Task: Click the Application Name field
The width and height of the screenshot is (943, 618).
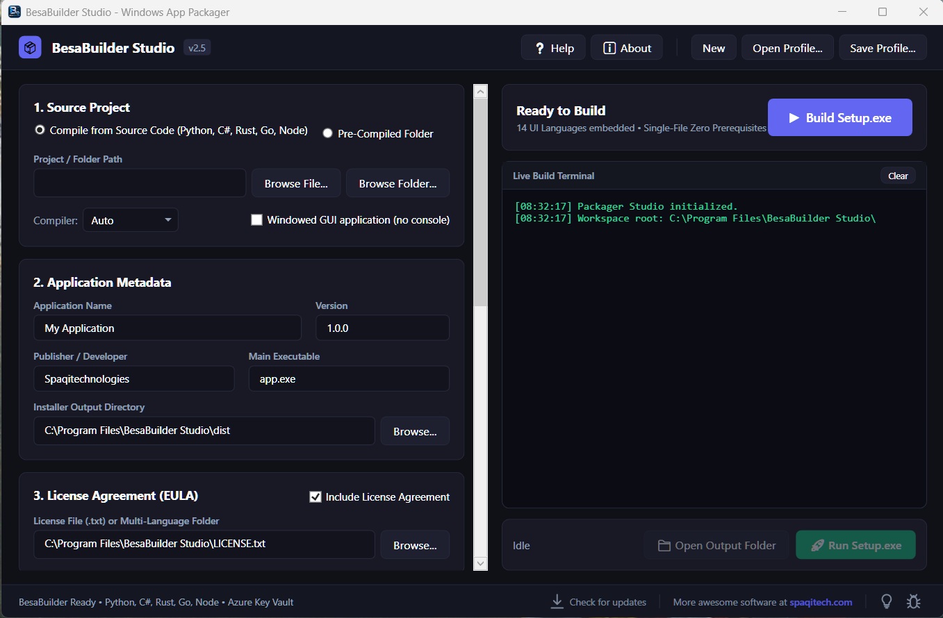Action: click(167, 328)
